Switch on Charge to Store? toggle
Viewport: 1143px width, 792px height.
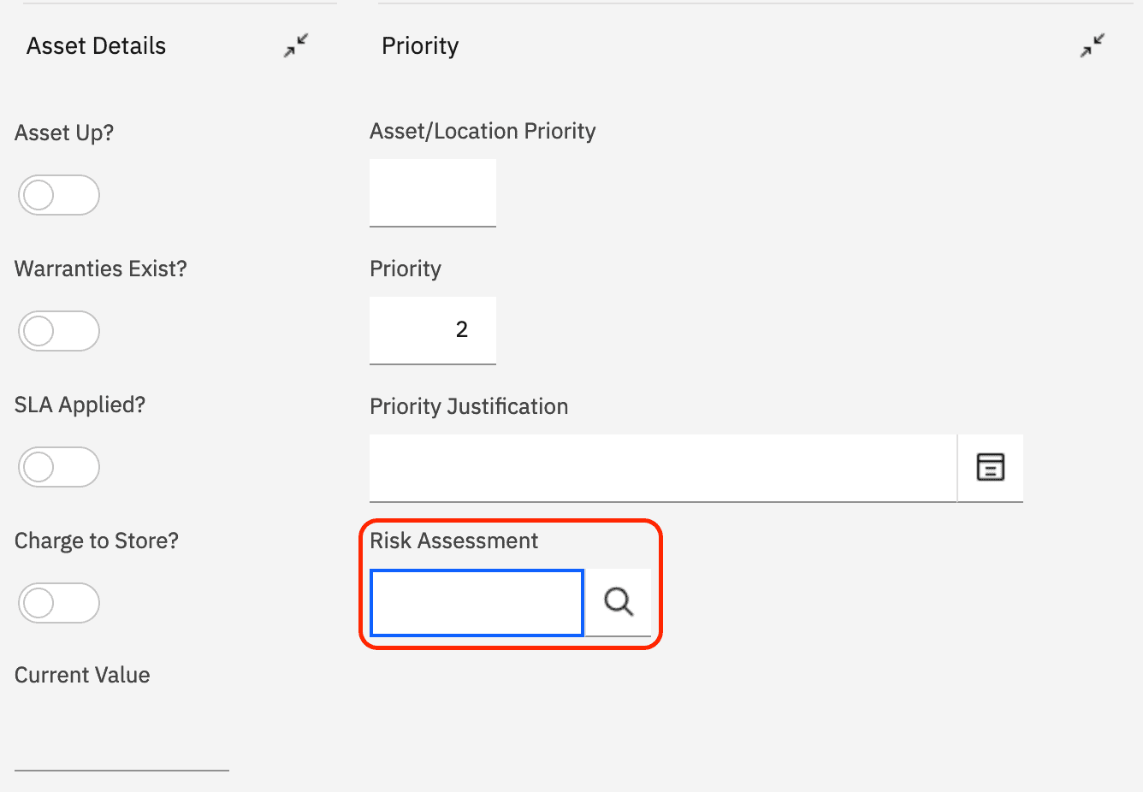coord(59,603)
